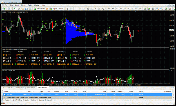Switch to the M30 timeframe
This screenshot has height=106, width=176.
pos(121,9)
